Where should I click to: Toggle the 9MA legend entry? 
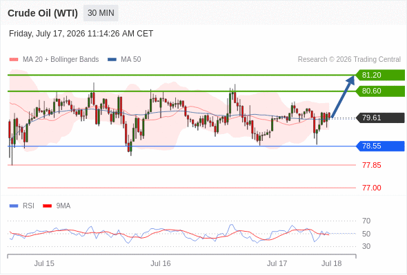click(x=57, y=206)
